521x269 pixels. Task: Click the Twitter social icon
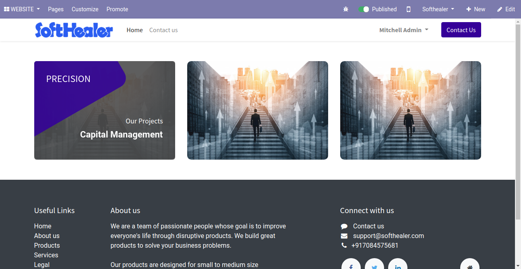tap(374, 264)
